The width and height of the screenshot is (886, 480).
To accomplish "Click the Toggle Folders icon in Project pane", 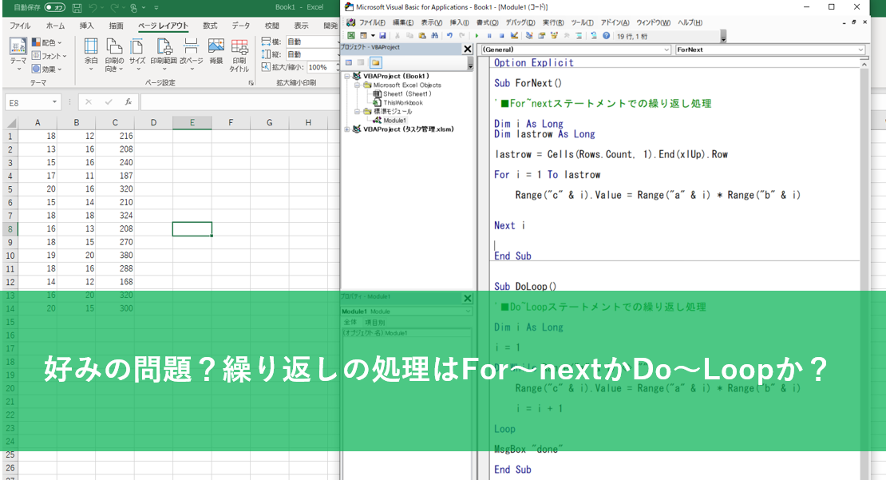I will pyautogui.click(x=375, y=62).
